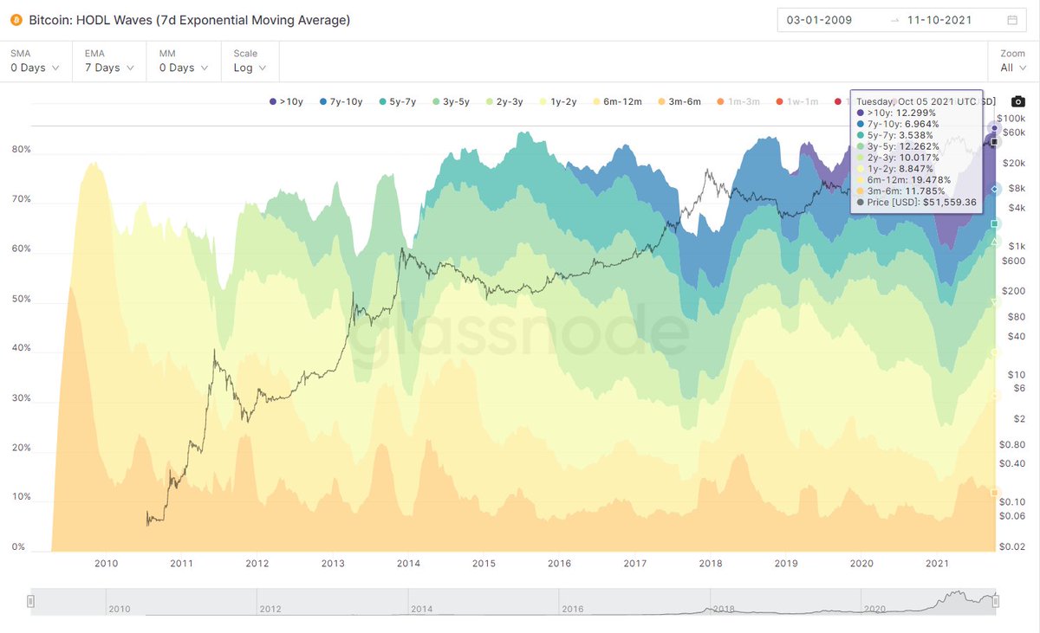The width and height of the screenshot is (1040, 633).
Task: Toggle the 7y-10y legend series
Action: [341, 102]
